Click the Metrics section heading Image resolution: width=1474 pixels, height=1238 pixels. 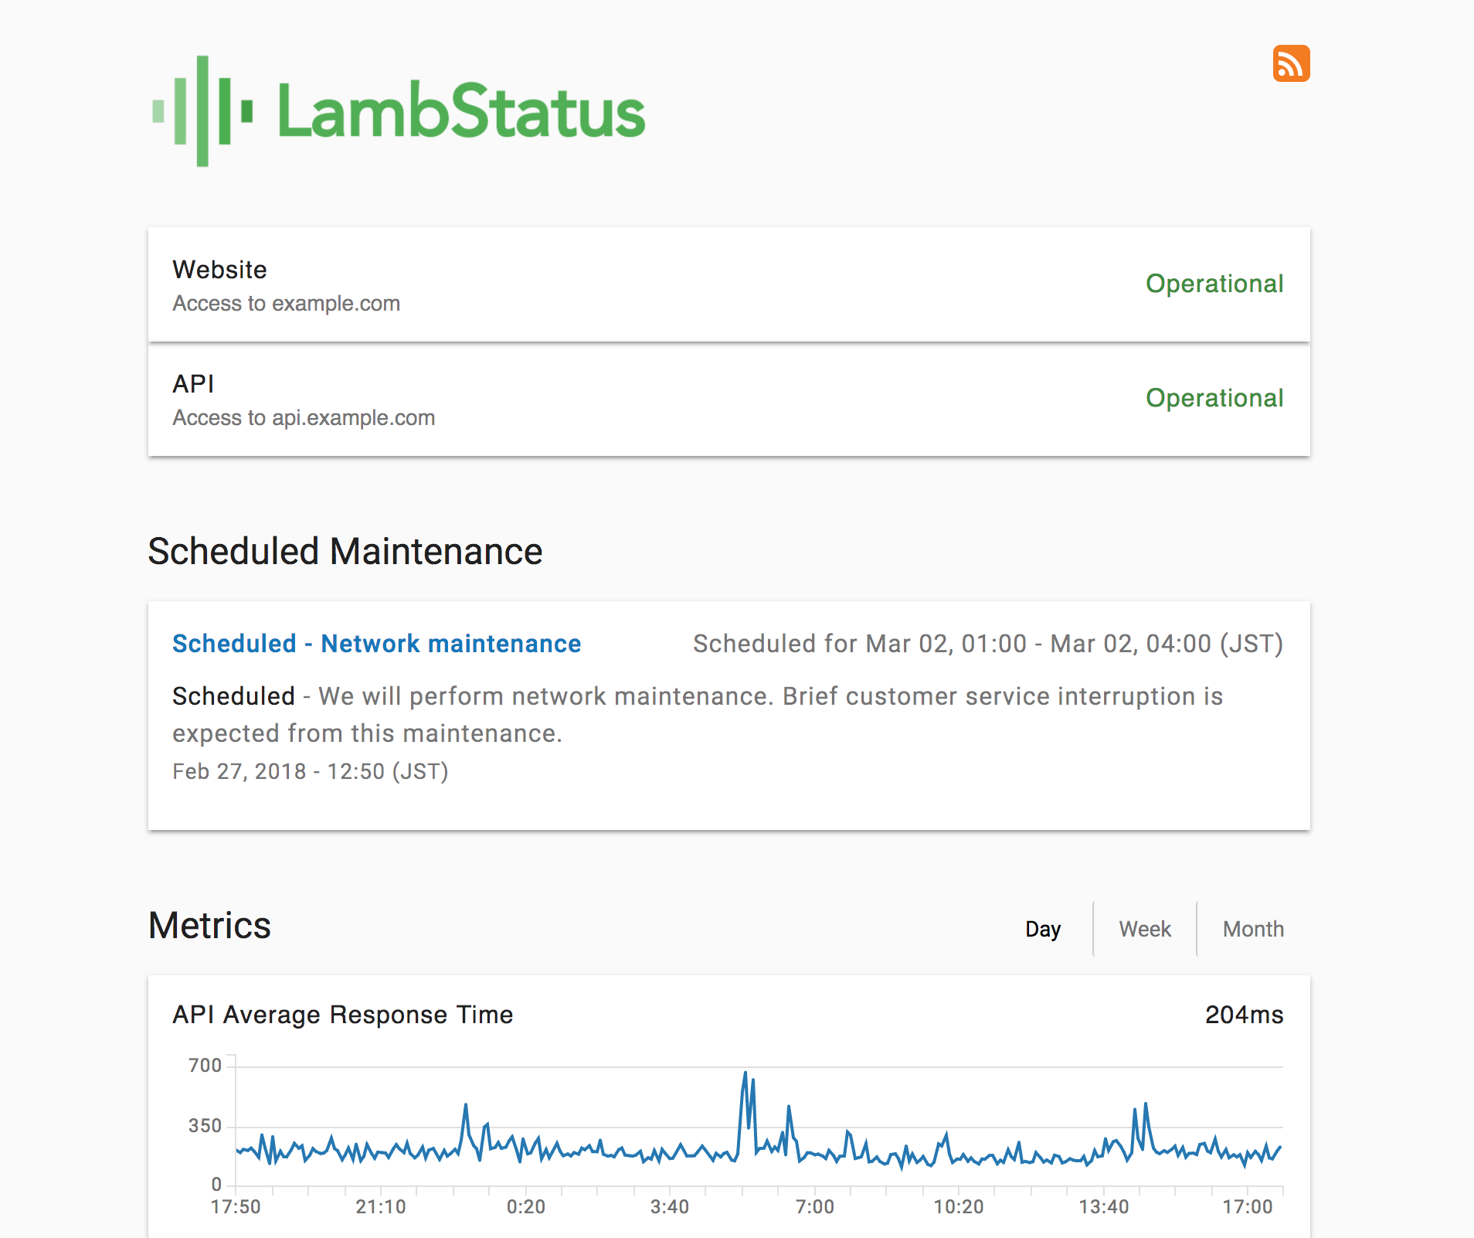coord(209,926)
